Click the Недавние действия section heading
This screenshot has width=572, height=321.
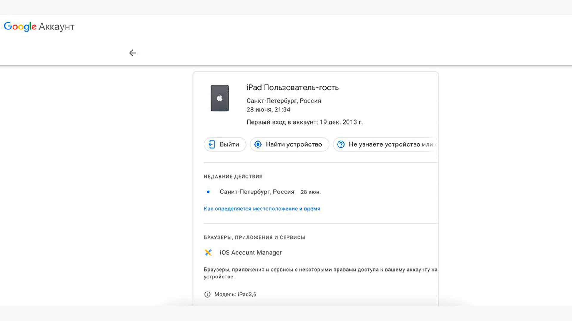(233, 177)
